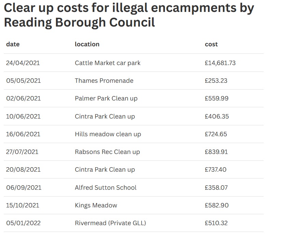The width and height of the screenshot is (281, 234).
Task: Select the Rivermead (Private GLL) entry
Action: click(x=110, y=223)
